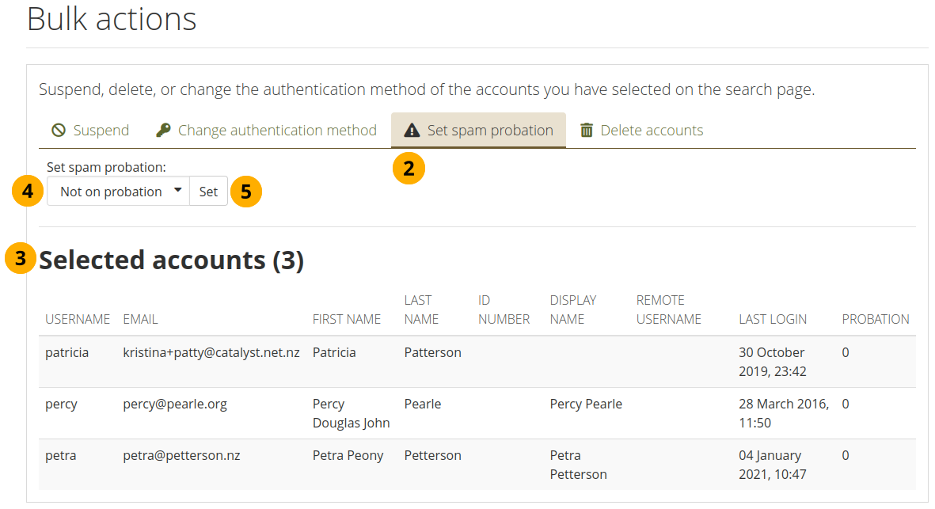Click the orange callout marker 3
The image size is (935, 509).
click(x=21, y=259)
